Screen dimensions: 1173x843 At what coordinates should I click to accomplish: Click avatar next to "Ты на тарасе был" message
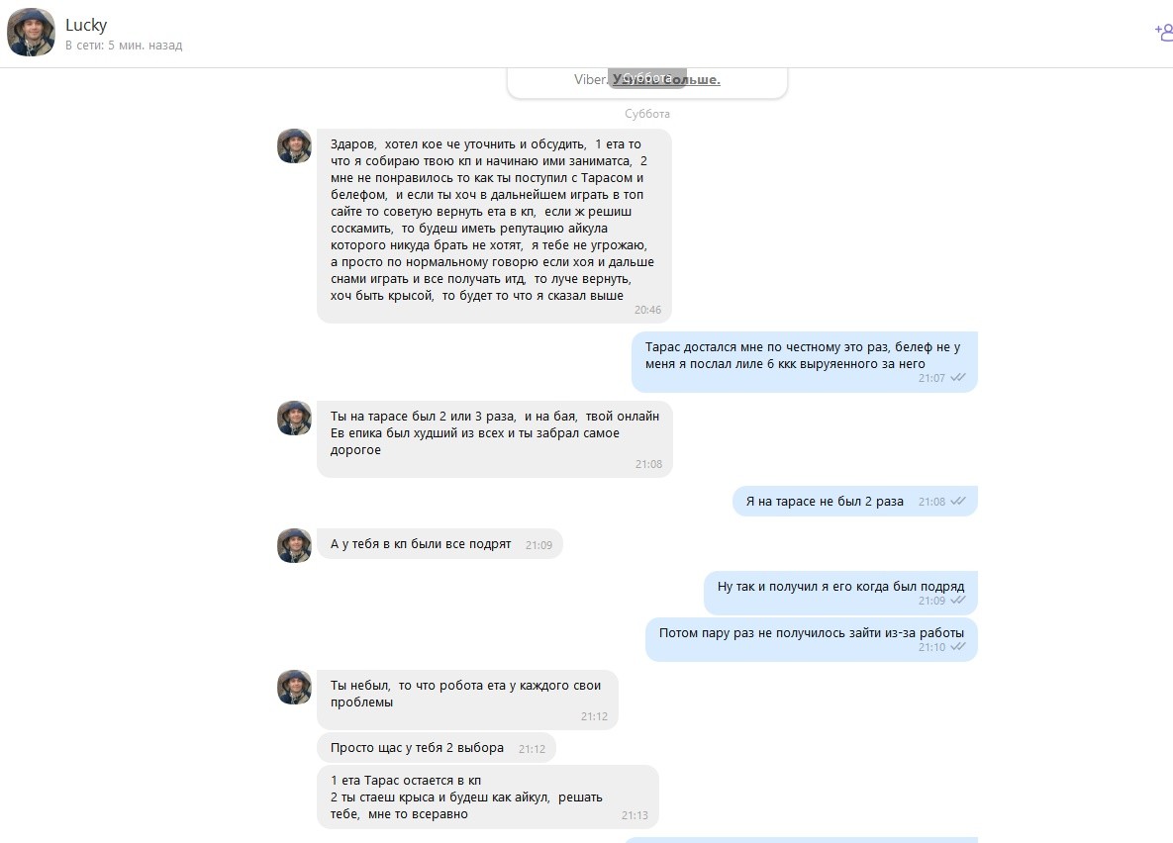(x=294, y=419)
